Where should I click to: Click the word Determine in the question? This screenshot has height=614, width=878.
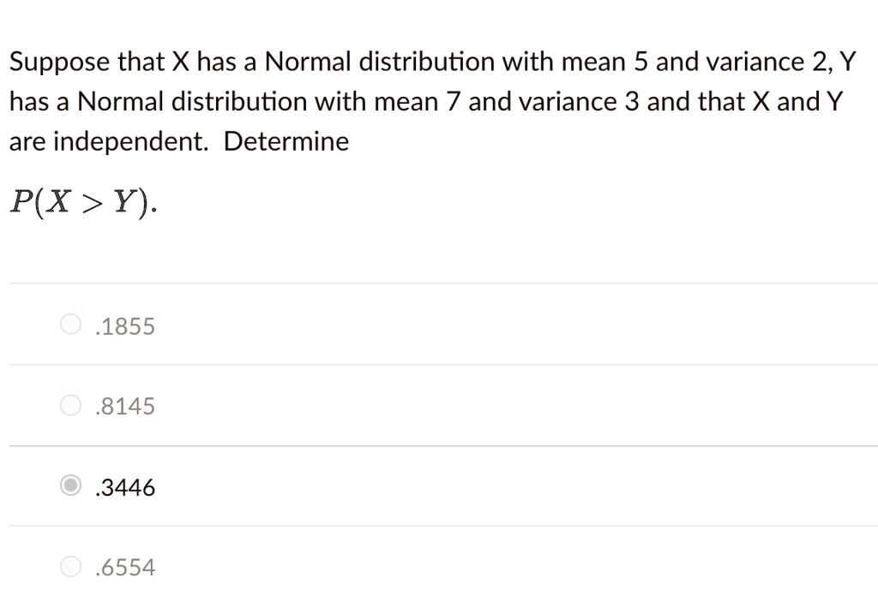coord(286,140)
